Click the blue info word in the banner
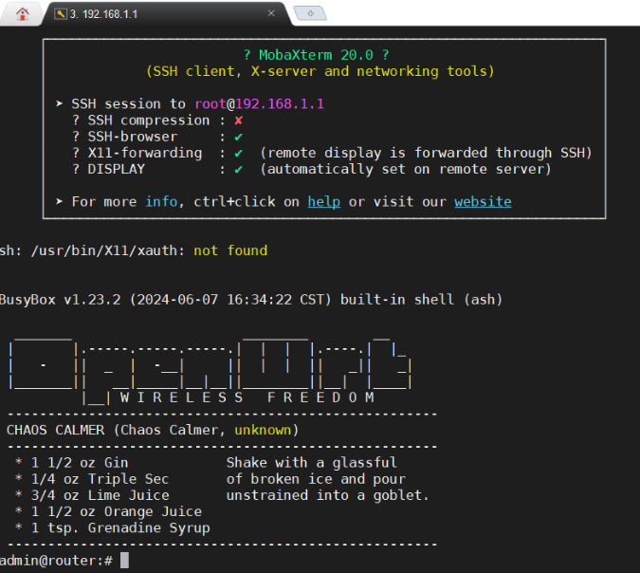Viewport: 640px width, 573px height. point(160,201)
